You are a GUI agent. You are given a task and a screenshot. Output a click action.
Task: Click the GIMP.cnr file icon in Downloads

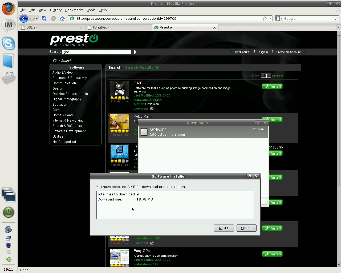[144, 132]
